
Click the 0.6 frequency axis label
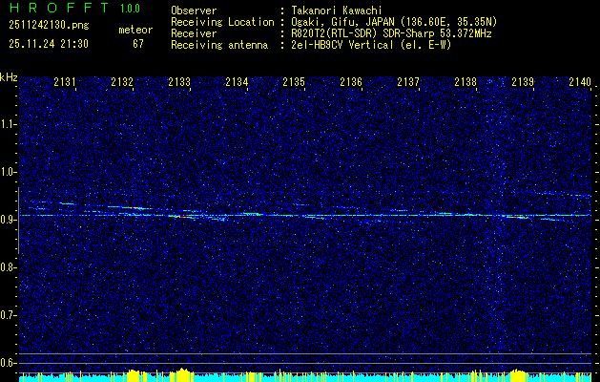(8, 363)
